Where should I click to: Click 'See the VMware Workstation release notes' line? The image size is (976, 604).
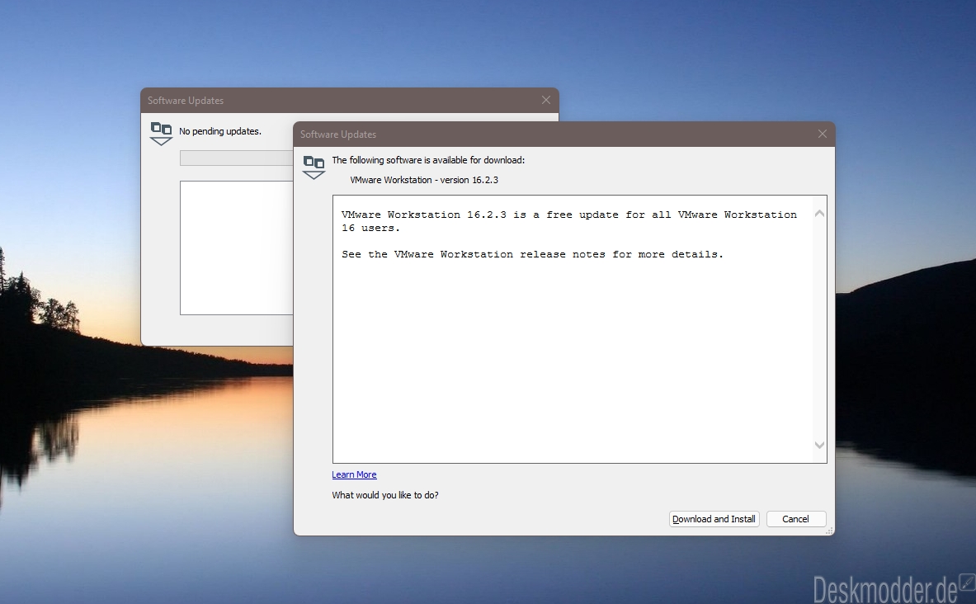pyautogui.click(x=532, y=254)
